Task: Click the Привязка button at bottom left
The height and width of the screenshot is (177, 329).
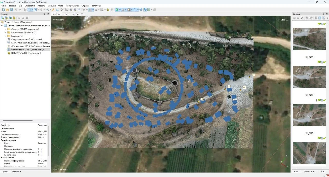Action: [16, 171]
